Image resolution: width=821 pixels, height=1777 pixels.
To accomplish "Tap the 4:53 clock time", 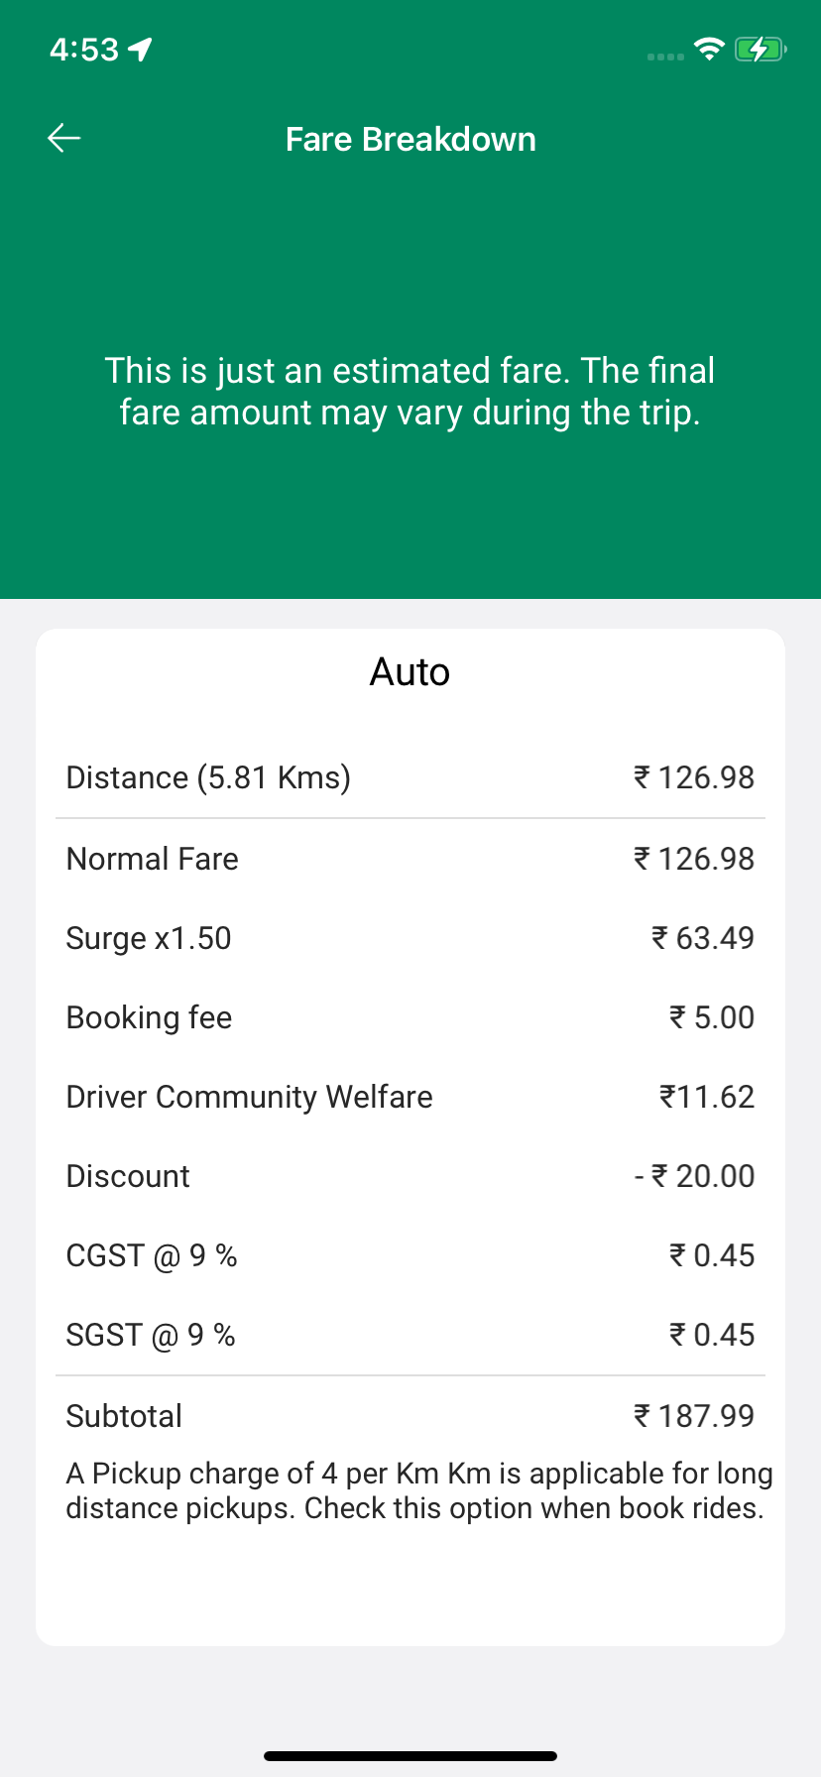I will pos(84,49).
